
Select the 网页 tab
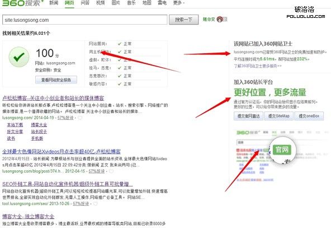pos(69,3)
